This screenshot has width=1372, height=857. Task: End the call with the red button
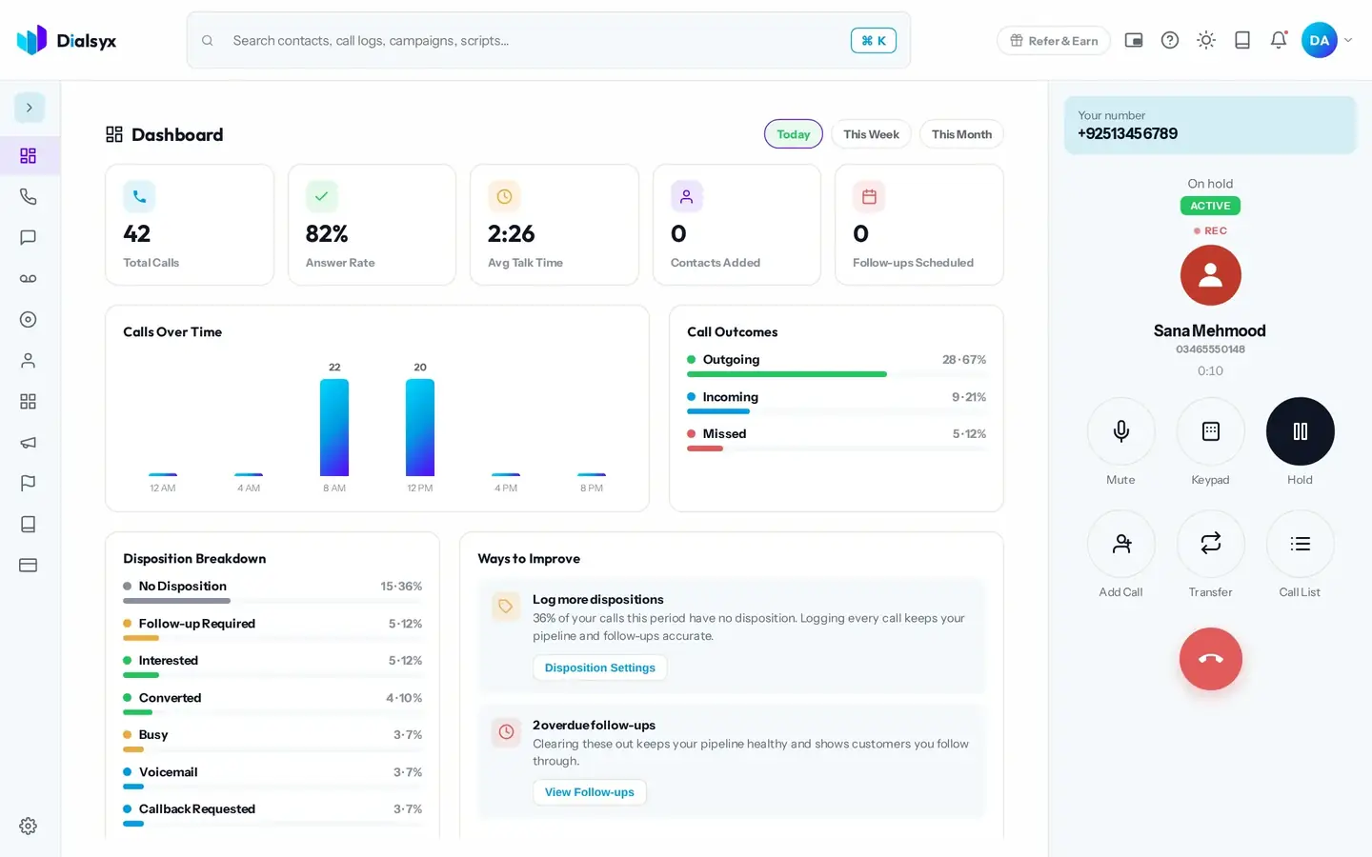click(x=1211, y=659)
